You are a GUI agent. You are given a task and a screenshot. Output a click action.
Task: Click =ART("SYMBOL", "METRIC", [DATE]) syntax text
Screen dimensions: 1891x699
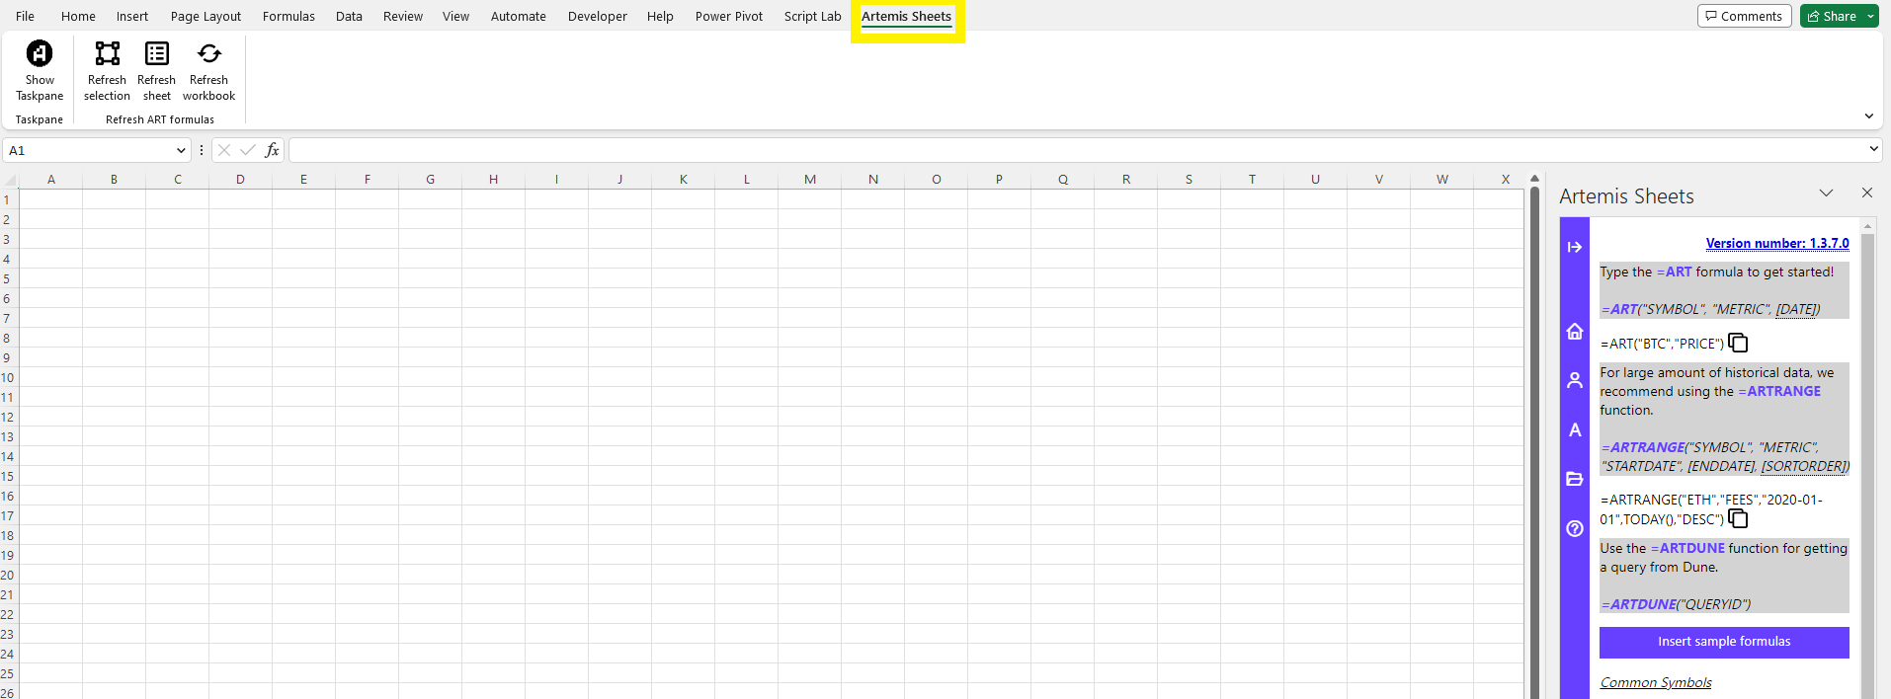tap(1710, 309)
